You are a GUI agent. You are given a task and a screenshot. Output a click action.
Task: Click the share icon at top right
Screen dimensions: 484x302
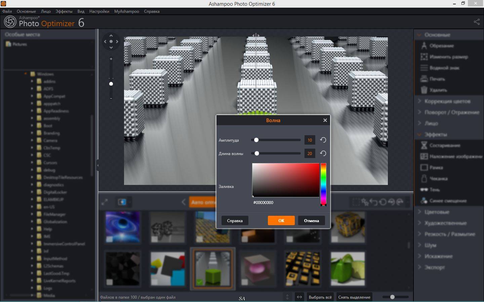pos(477,22)
